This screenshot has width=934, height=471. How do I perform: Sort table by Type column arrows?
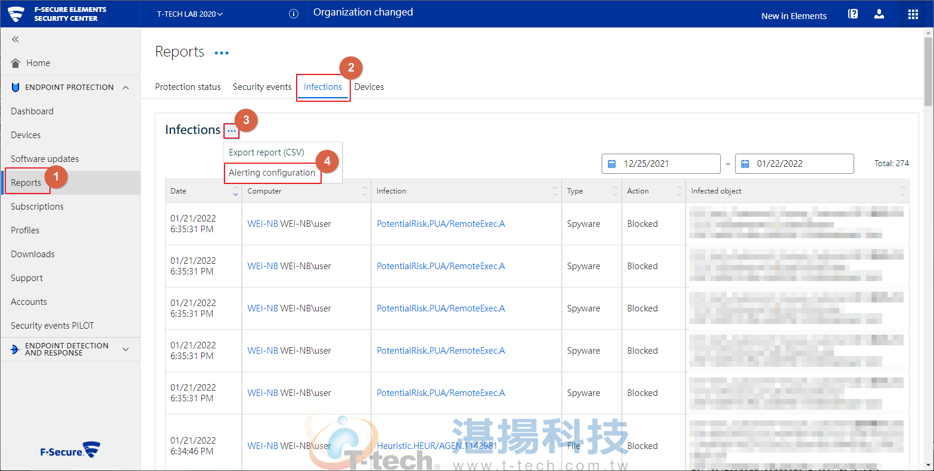[x=615, y=191]
